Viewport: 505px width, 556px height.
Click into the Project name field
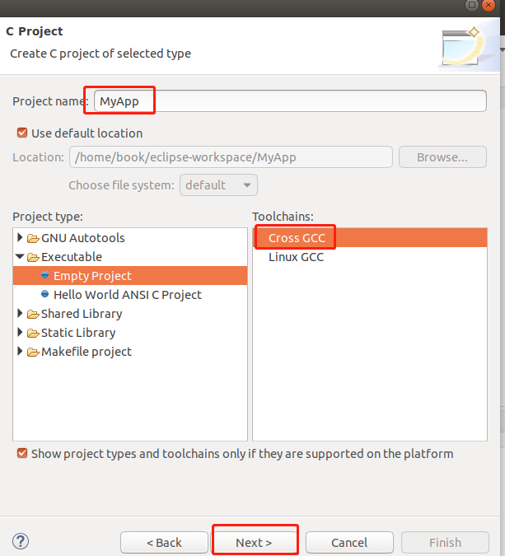290,101
